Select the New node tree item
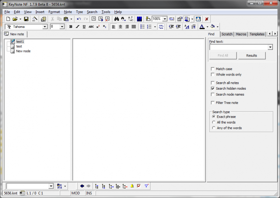Viewport: 280px width, 198px height. click(23, 51)
